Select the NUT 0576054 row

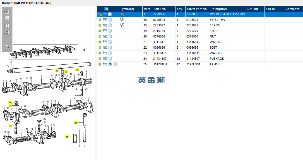point(200,36)
